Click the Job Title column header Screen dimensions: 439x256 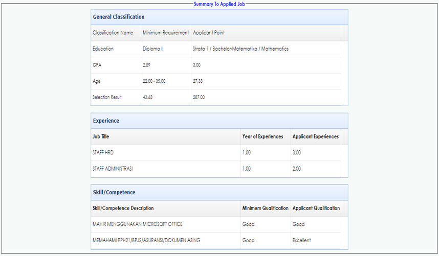point(101,137)
